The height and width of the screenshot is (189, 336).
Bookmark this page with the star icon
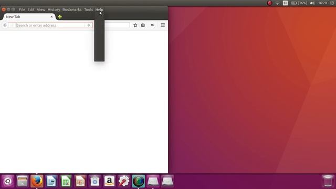(135, 25)
